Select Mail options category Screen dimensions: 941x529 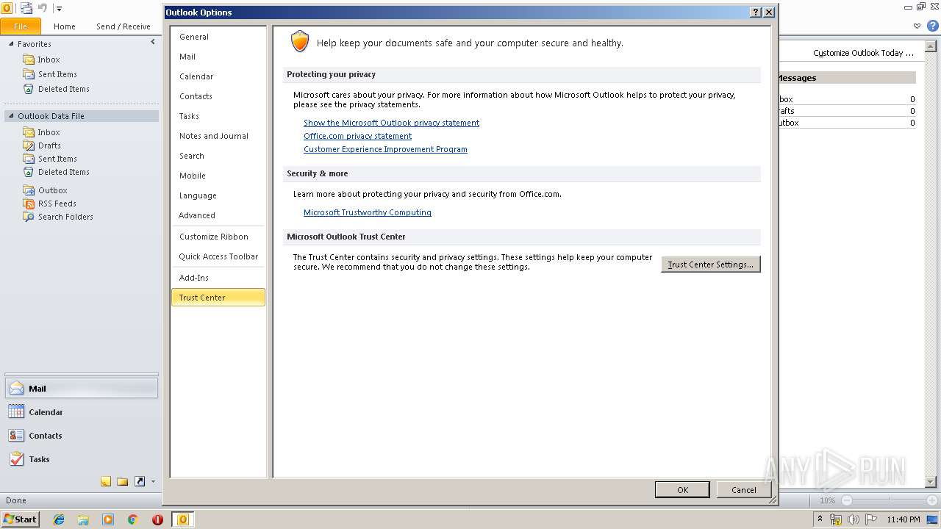point(218,57)
